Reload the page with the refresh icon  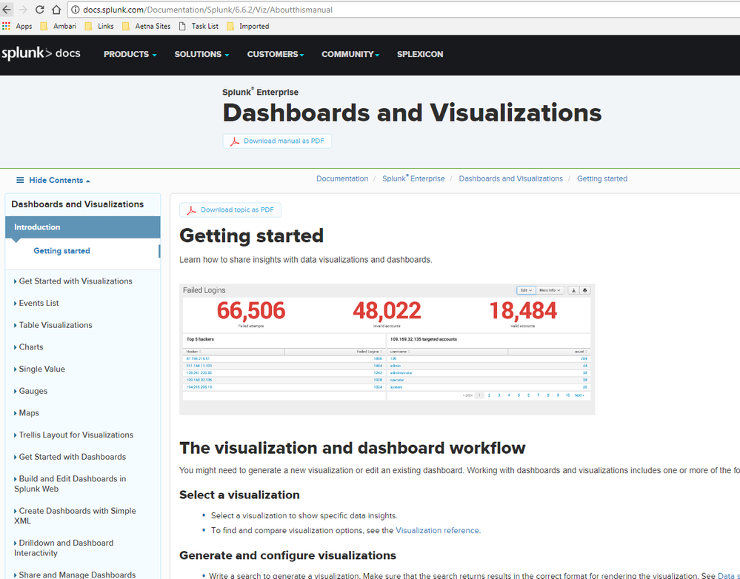(x=40, y=10)
